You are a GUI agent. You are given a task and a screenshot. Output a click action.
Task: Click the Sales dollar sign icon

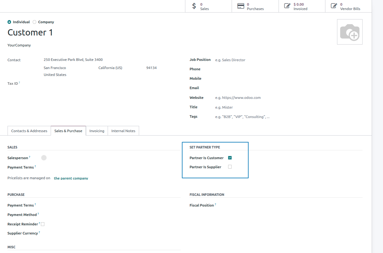point(194,6)
